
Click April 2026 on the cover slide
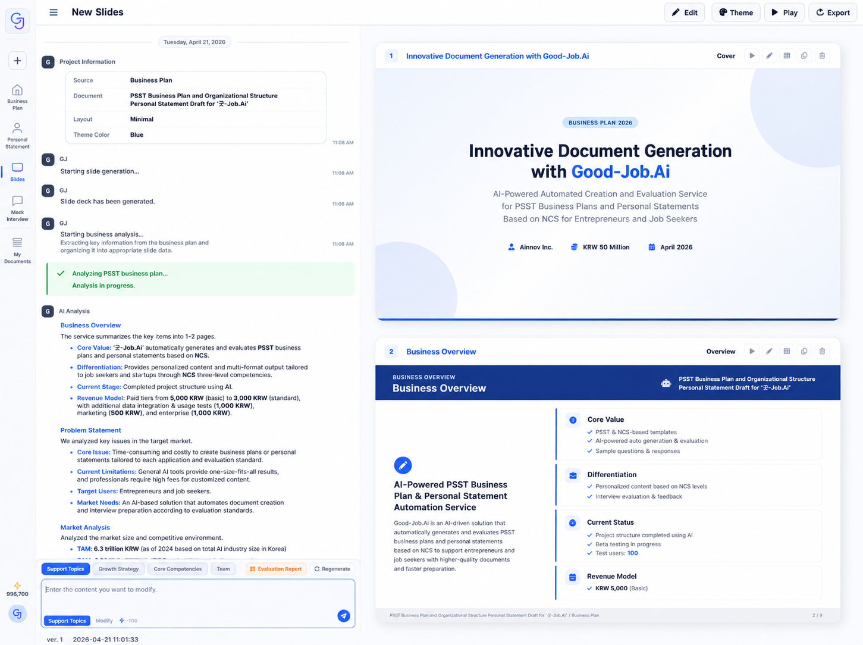tap(670, 247)
